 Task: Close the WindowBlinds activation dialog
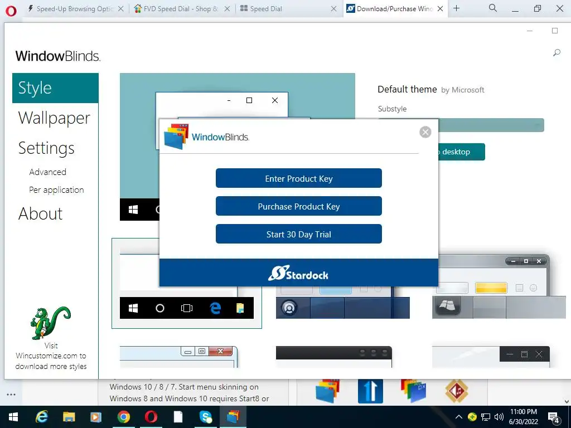coord(425,132)
